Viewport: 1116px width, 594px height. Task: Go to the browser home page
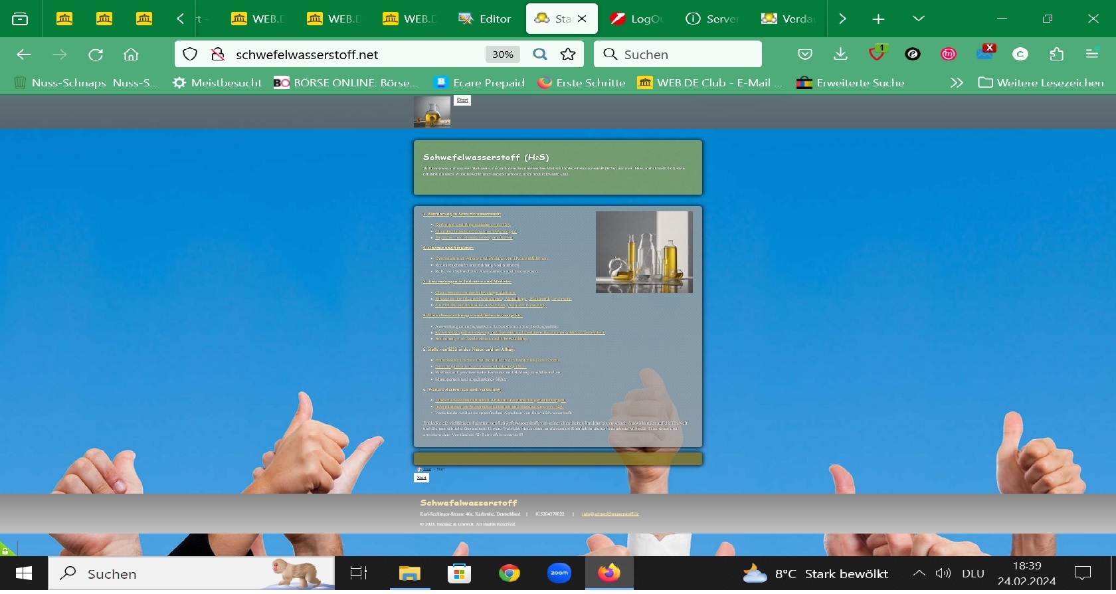pyautogui.click(x=131, y=54)
